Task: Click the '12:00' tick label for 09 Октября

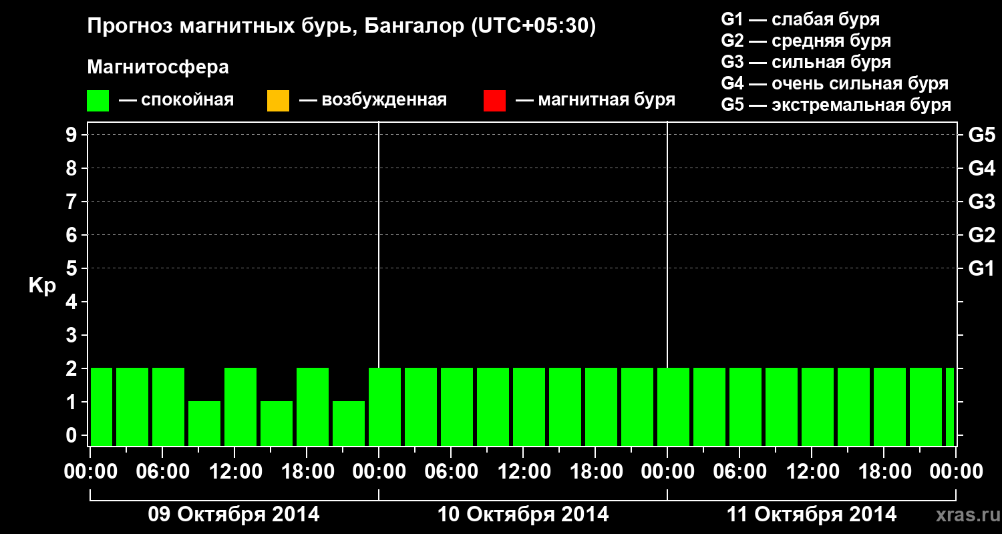Action: pos(234,472)
